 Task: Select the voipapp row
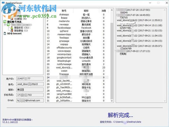[77, 44]
